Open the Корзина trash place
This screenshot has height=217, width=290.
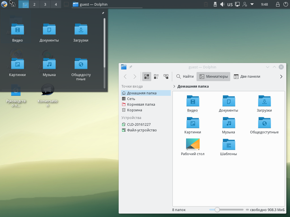coord(134,110)
